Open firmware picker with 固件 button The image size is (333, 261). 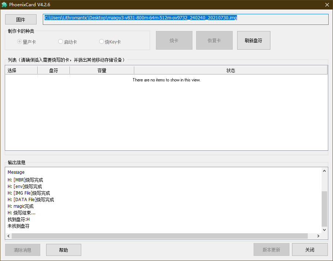click(21, 19)
